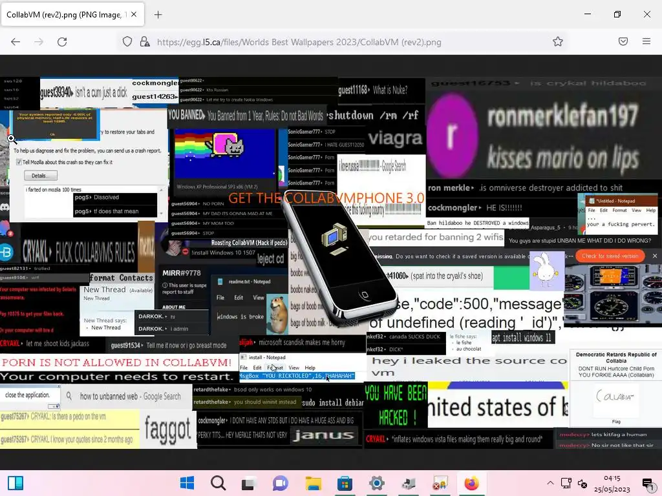Switch to the certificate app with red X
This screenshot has height=496, width=662.
(440, 483)
